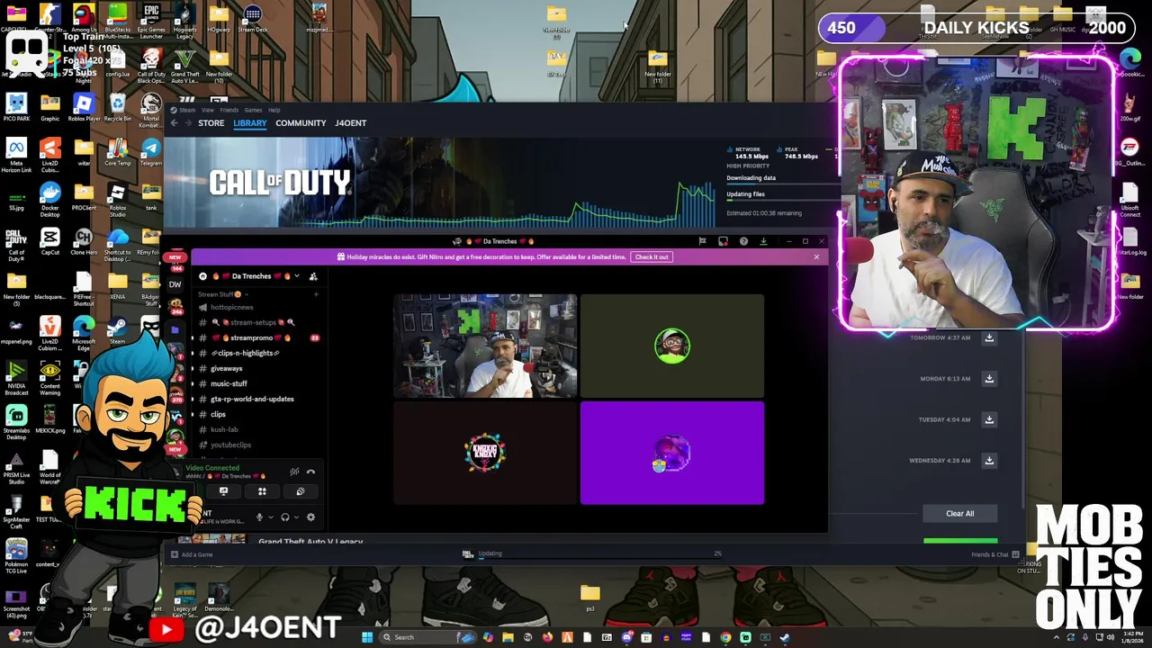
Task: Open View menu in Steam window
Action: (x=208, y=110)
